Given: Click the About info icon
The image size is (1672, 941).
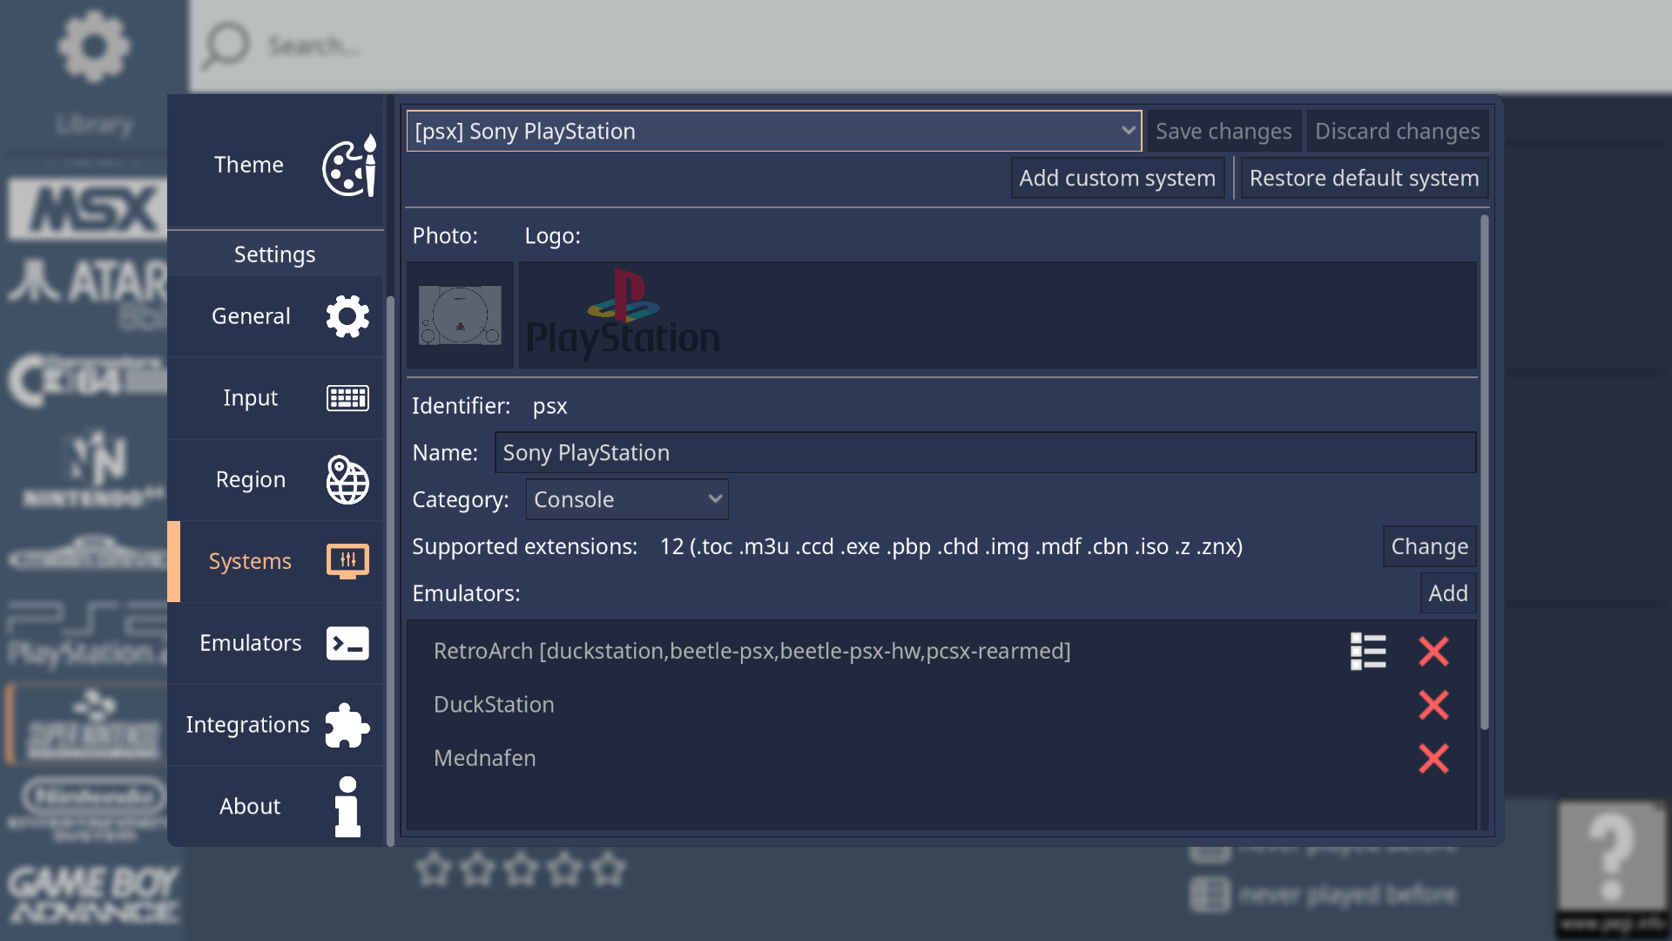Looking at the screenshot, I should [x=347, y=807].
